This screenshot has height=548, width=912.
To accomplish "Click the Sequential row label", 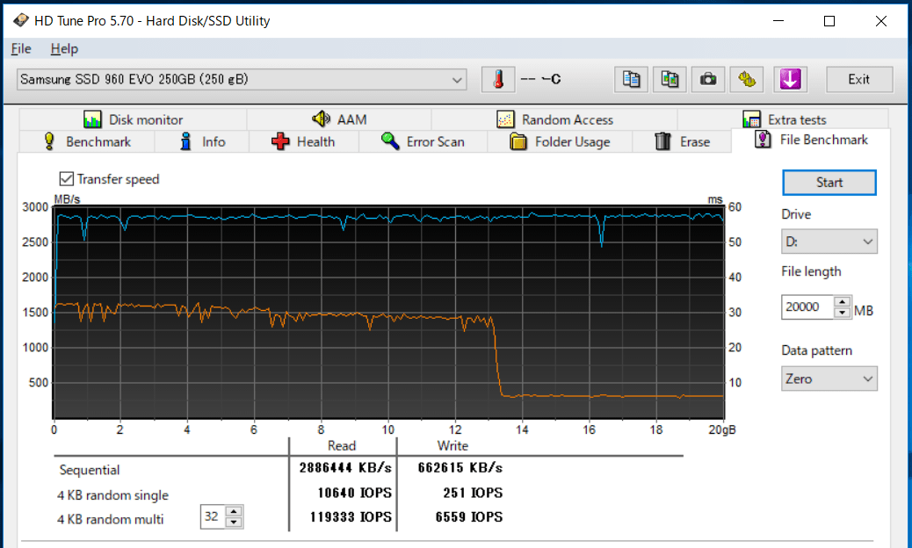I will (x=90, y=470).
